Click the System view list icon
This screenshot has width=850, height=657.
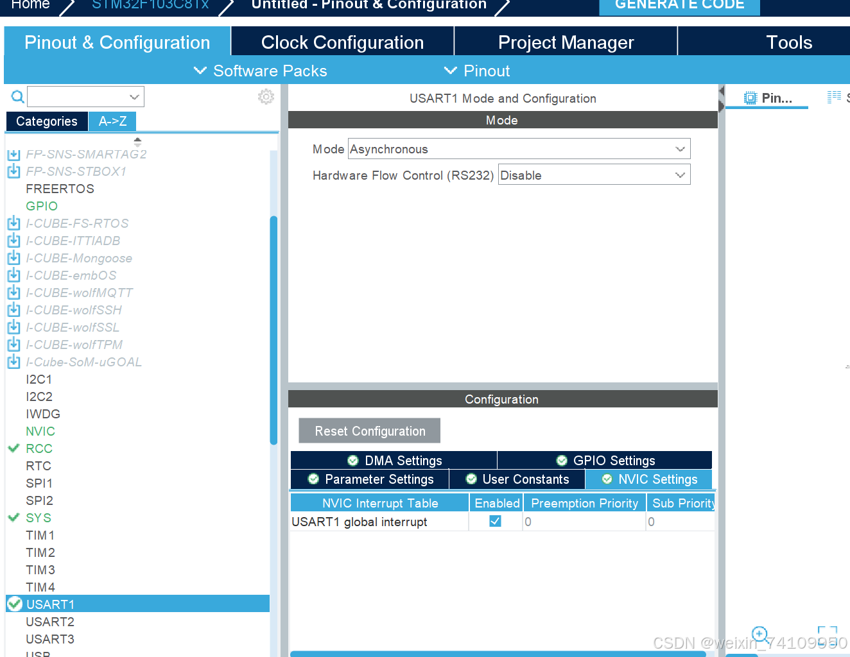pos(834,98)
